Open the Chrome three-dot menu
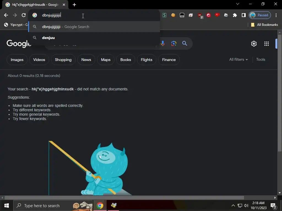This screenshot has height=211, width=282. tap(276, 15)
